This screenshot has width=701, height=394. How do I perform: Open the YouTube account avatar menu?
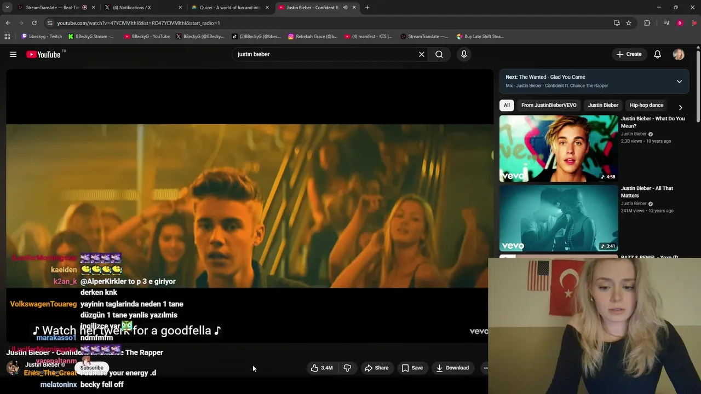[679, 54]
